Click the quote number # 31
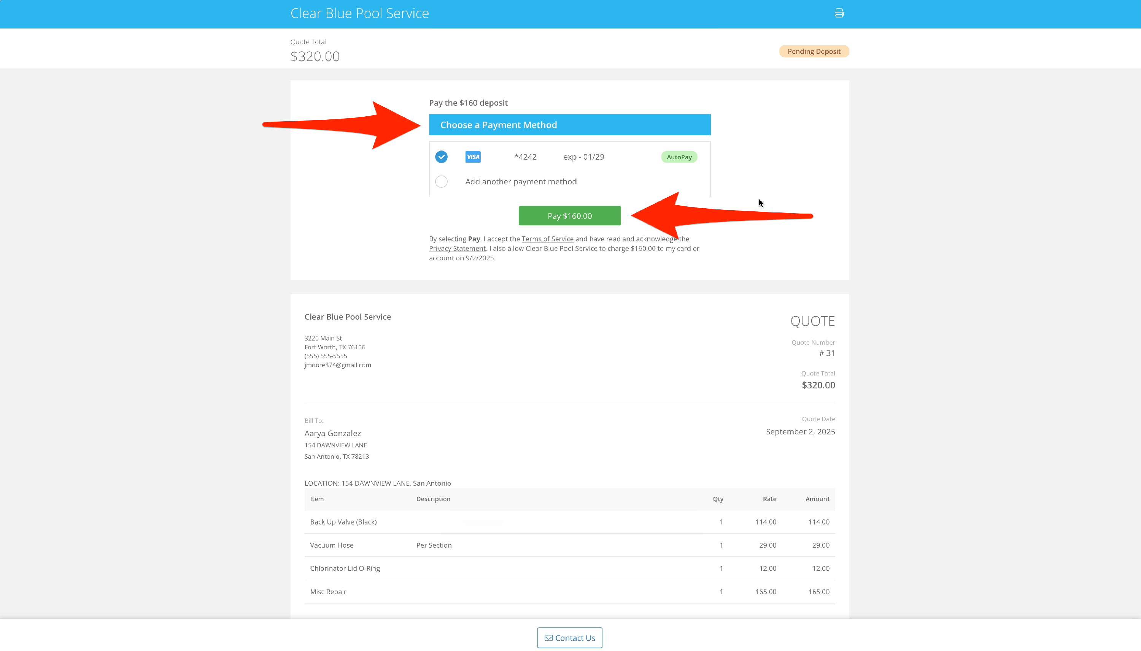The image size is (1141, 651). pyautogui.click(x=827, y=353)
